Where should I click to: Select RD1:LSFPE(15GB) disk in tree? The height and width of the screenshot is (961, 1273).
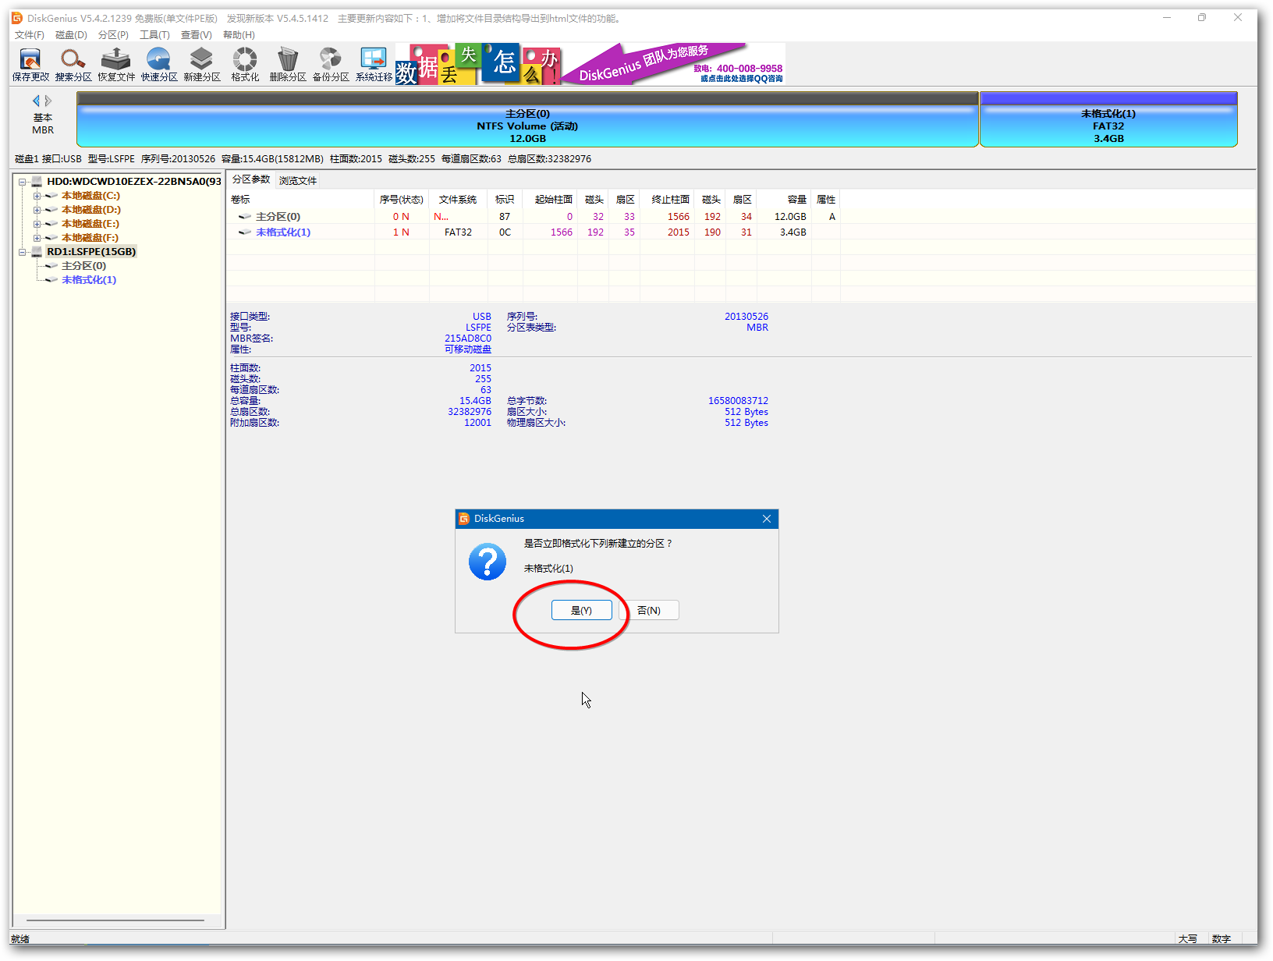click(91, 252)
